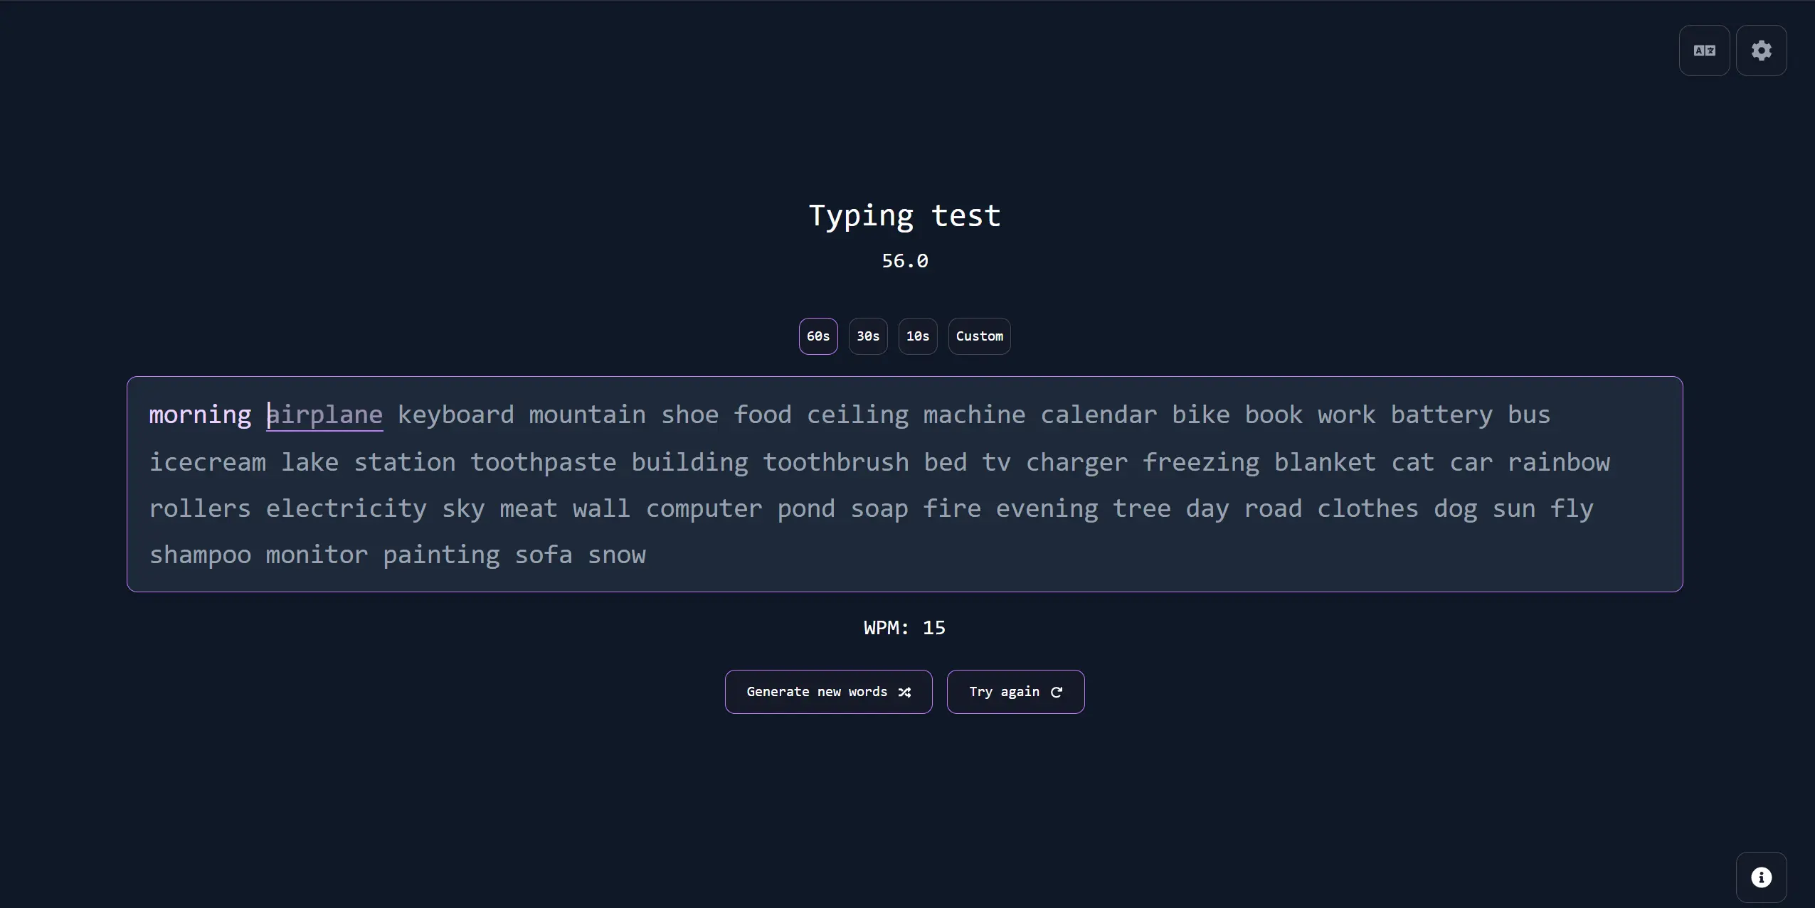Click the word electricity in the third row
This screenshot has height=908, width=1815.
(x=346, y=509)
